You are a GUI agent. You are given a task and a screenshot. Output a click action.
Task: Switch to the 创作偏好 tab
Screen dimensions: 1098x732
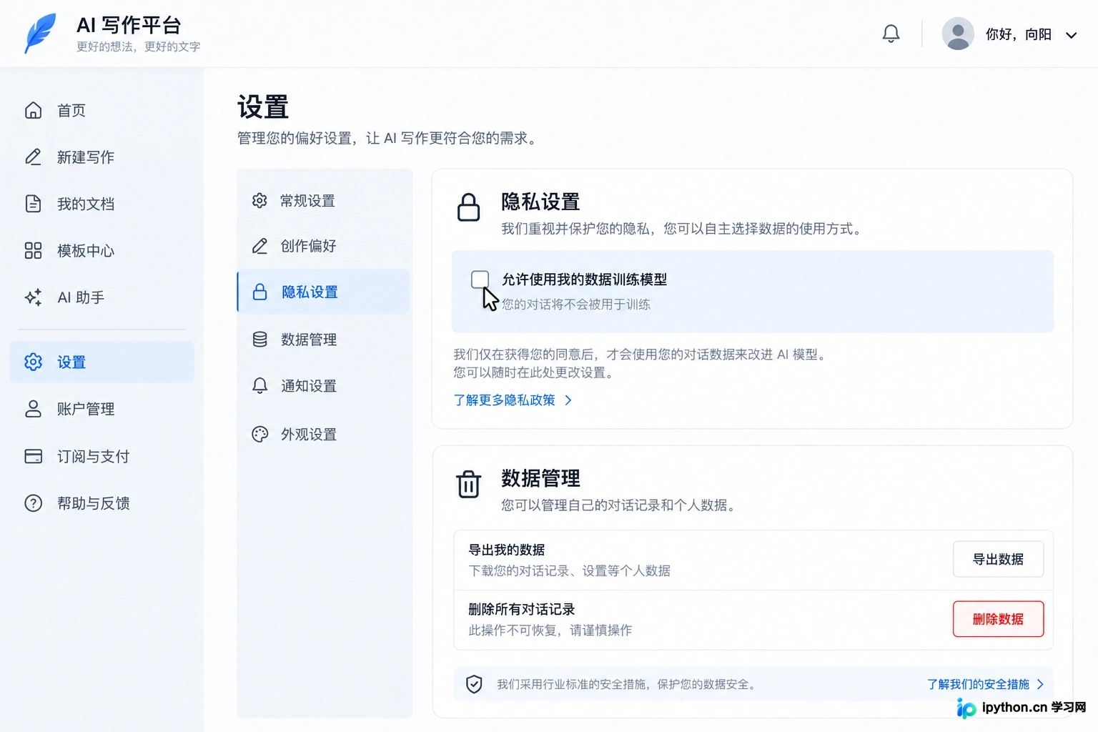[x=324, y=246]
